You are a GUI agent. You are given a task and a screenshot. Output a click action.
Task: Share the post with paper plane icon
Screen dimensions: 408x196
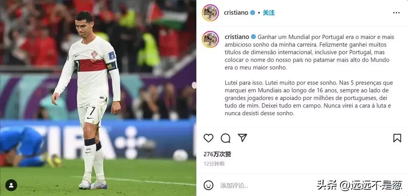coord(242,138)
